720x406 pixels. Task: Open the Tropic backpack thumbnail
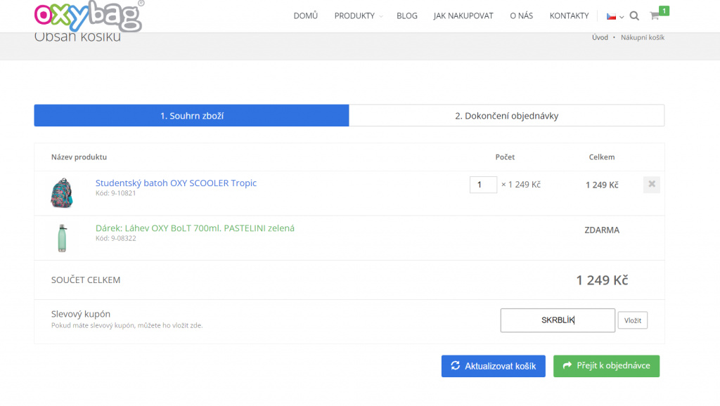[x=62, y=193]
